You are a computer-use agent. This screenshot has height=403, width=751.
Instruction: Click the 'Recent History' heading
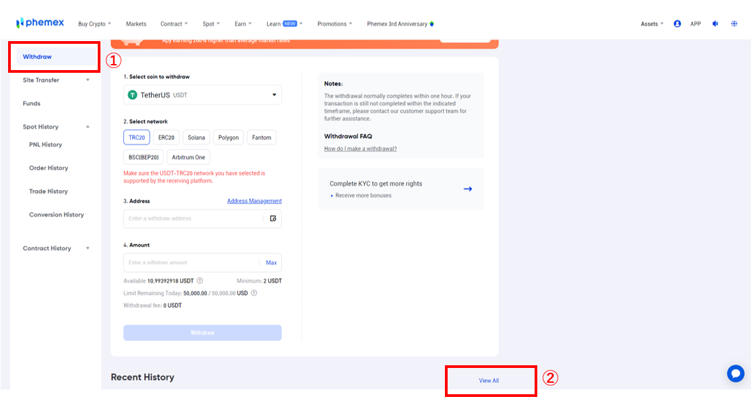[142, 377]
